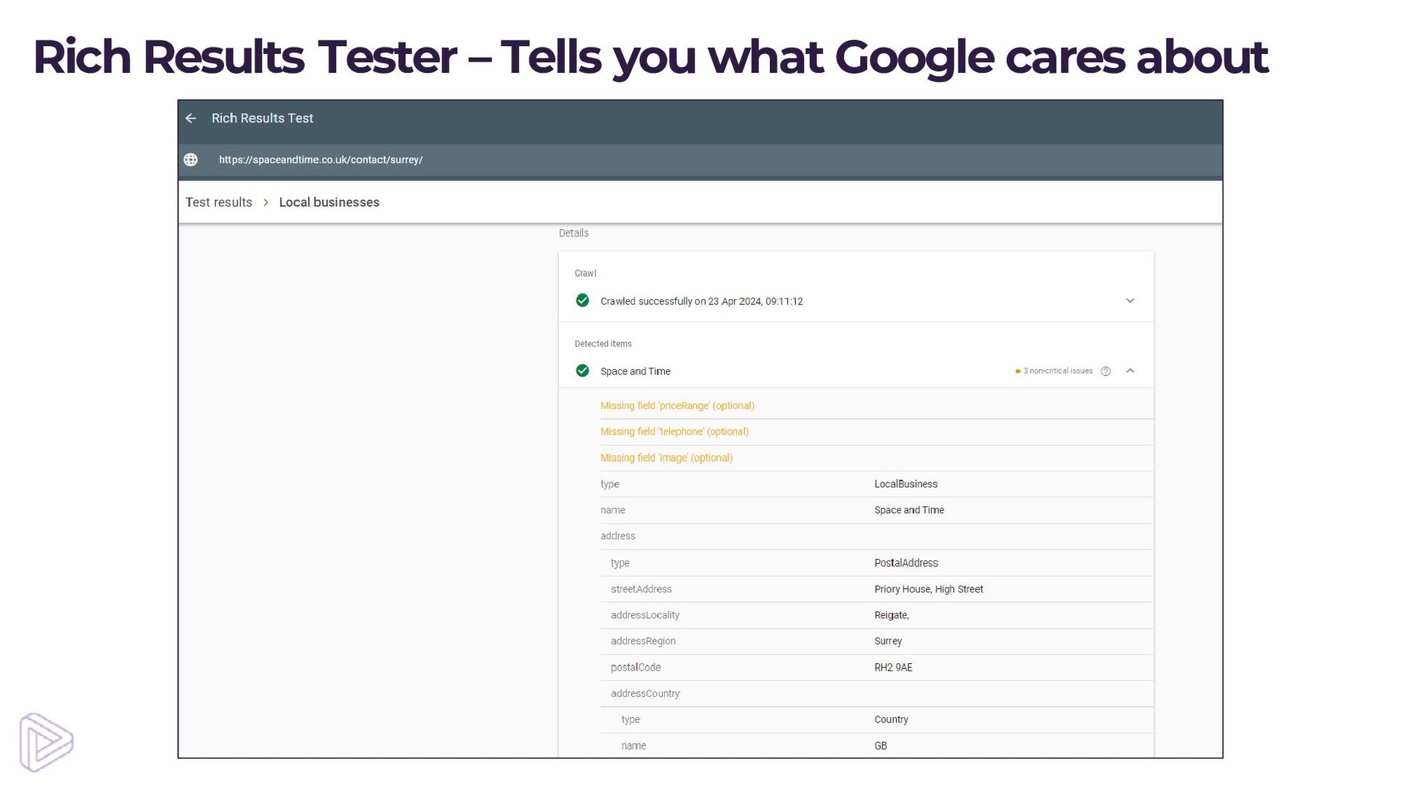Select the Local businesses breadcrumb
The image size is (1401, 788).
coord(329,202)
